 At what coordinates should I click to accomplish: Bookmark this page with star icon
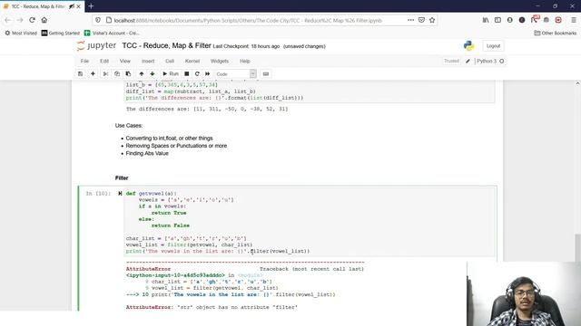432,20
